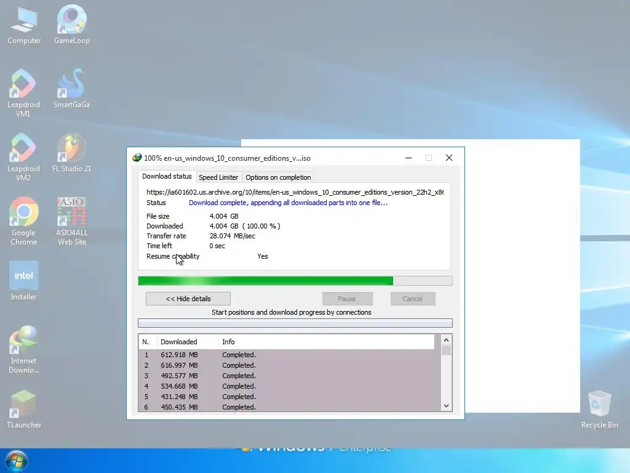Open FL Studio 21 shortcut
This screenshot has width=630, height=473.
click(71, 153)
